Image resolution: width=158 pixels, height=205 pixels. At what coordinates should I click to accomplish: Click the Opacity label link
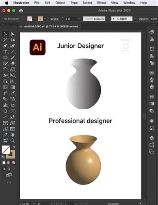143,19
